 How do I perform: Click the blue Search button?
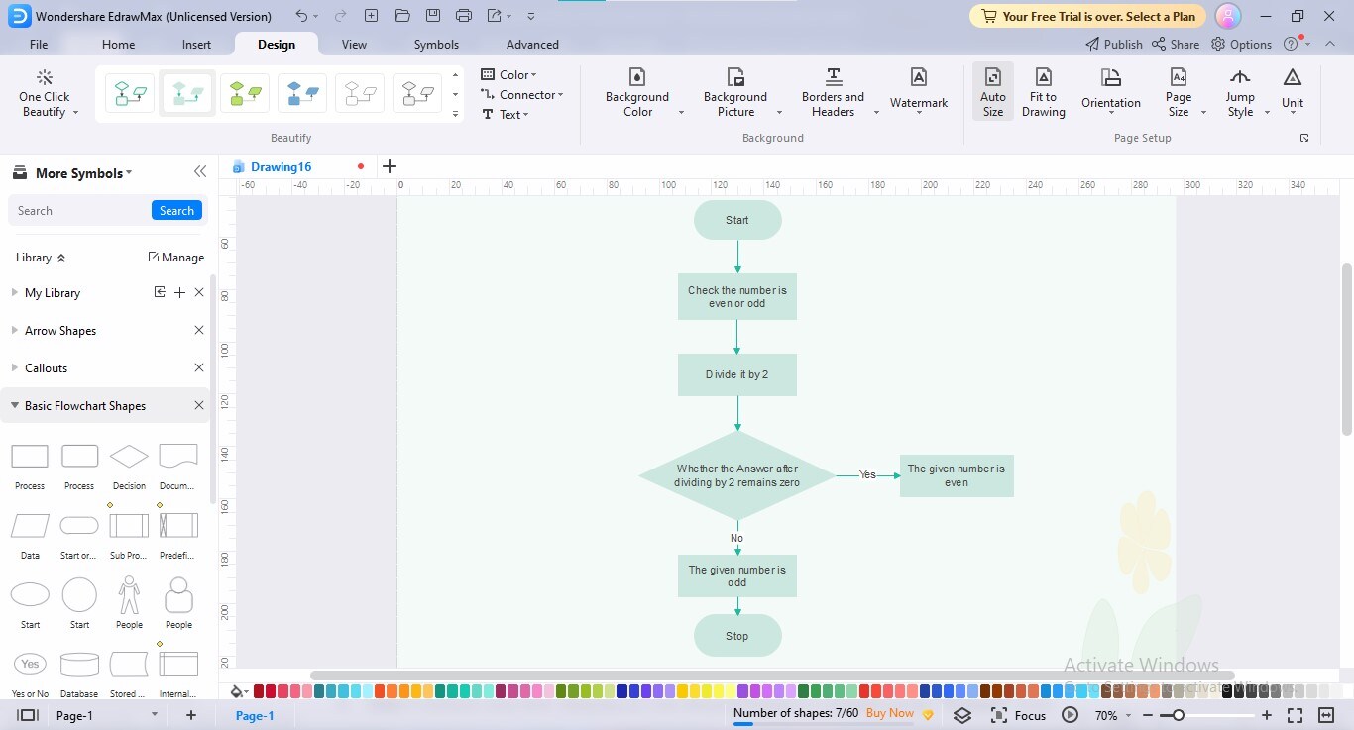tap(176, 210)
